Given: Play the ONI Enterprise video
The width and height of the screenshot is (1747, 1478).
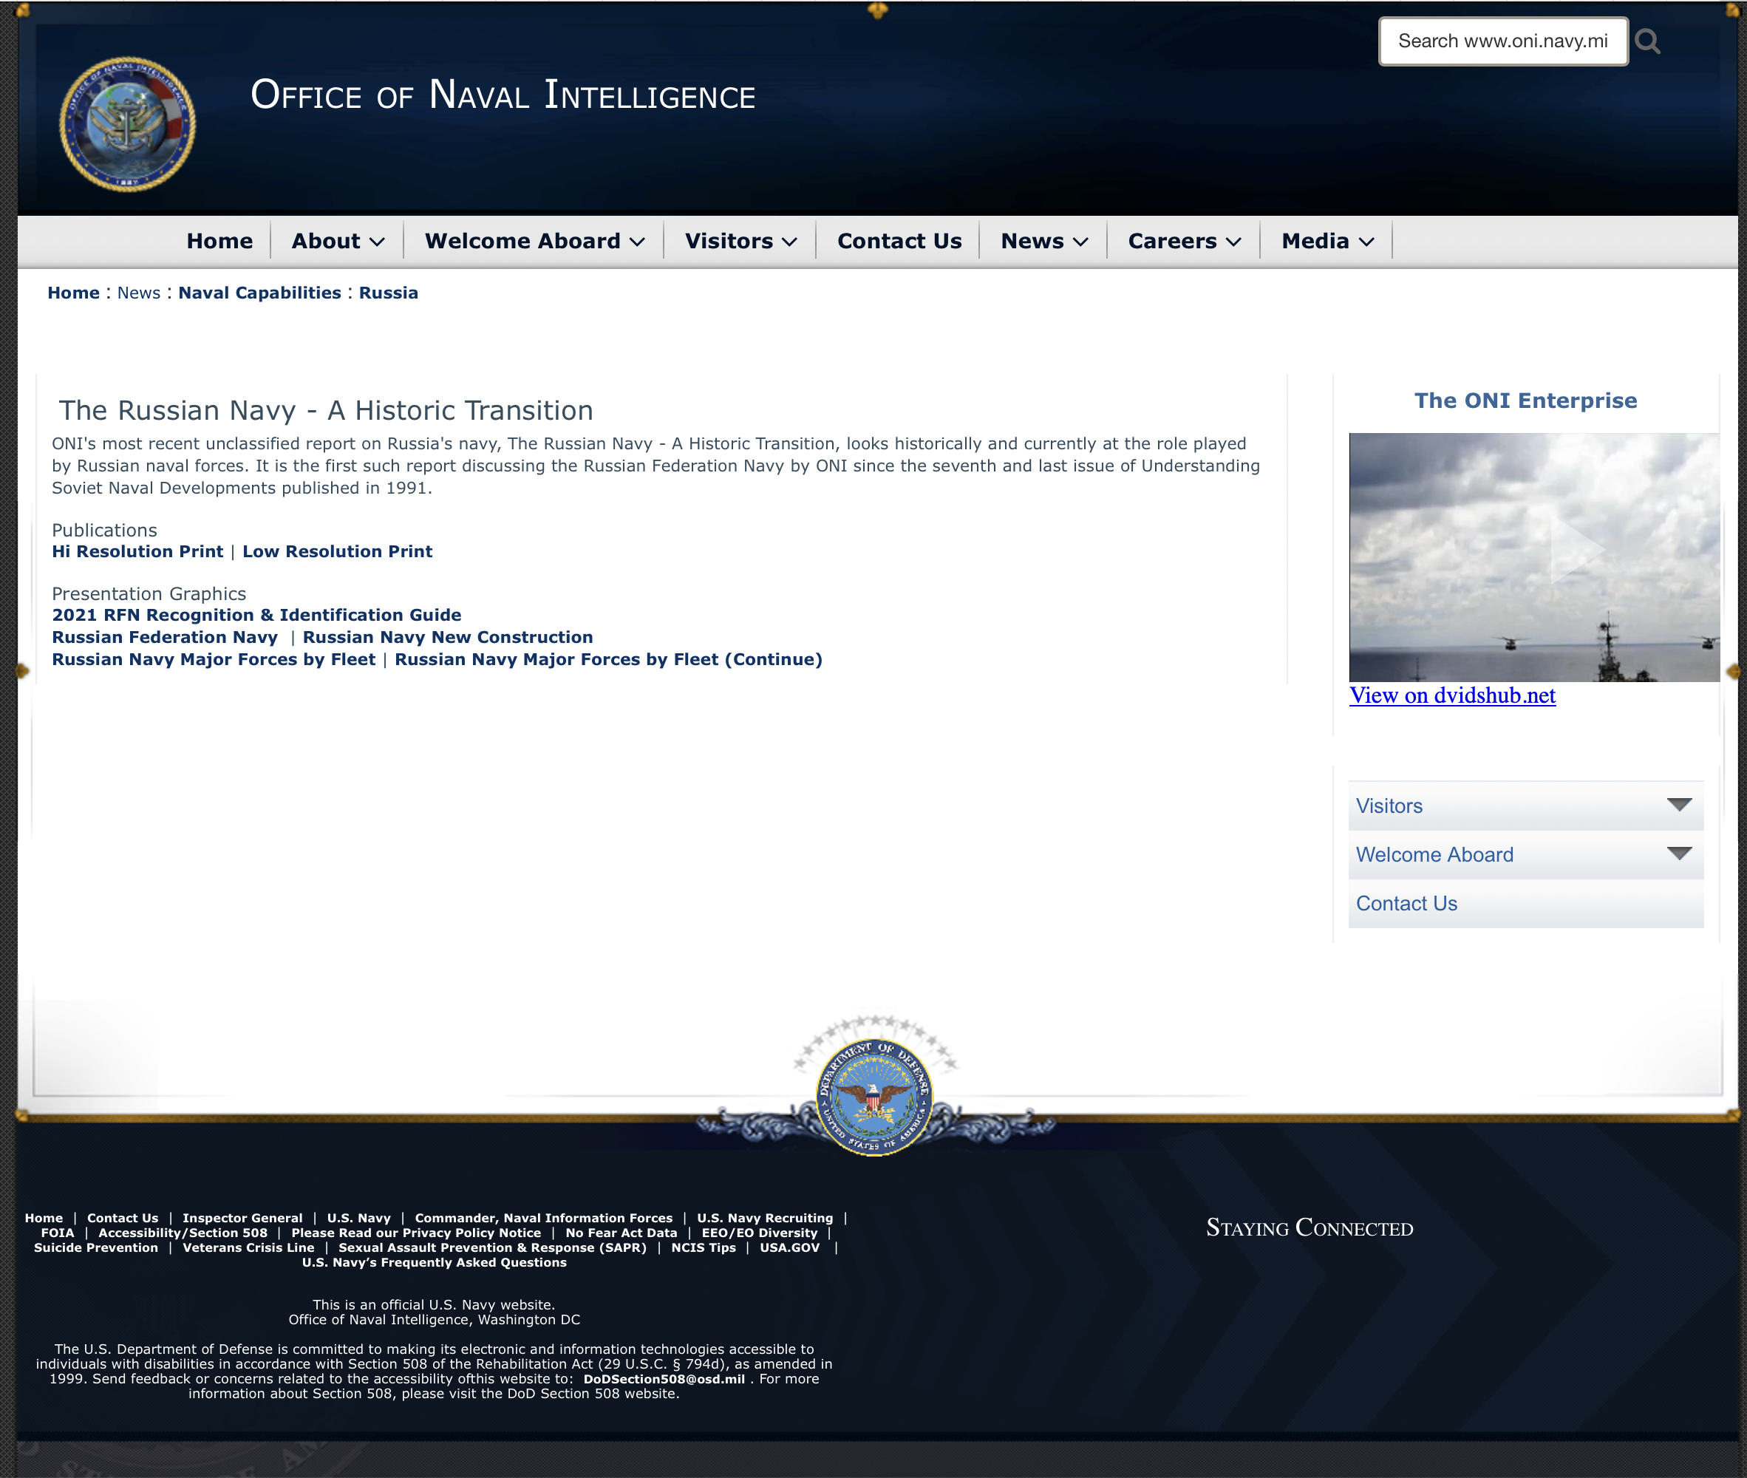Looking at the screenshot, I should coord(1533,557).
